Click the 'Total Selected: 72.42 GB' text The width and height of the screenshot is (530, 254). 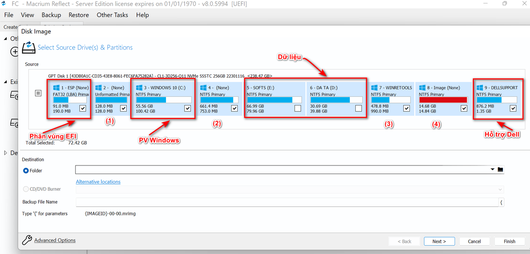[x=56, y=143]
